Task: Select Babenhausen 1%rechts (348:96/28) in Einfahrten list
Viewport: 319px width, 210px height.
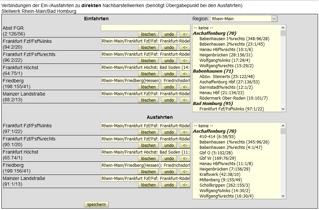Action: 234,38
